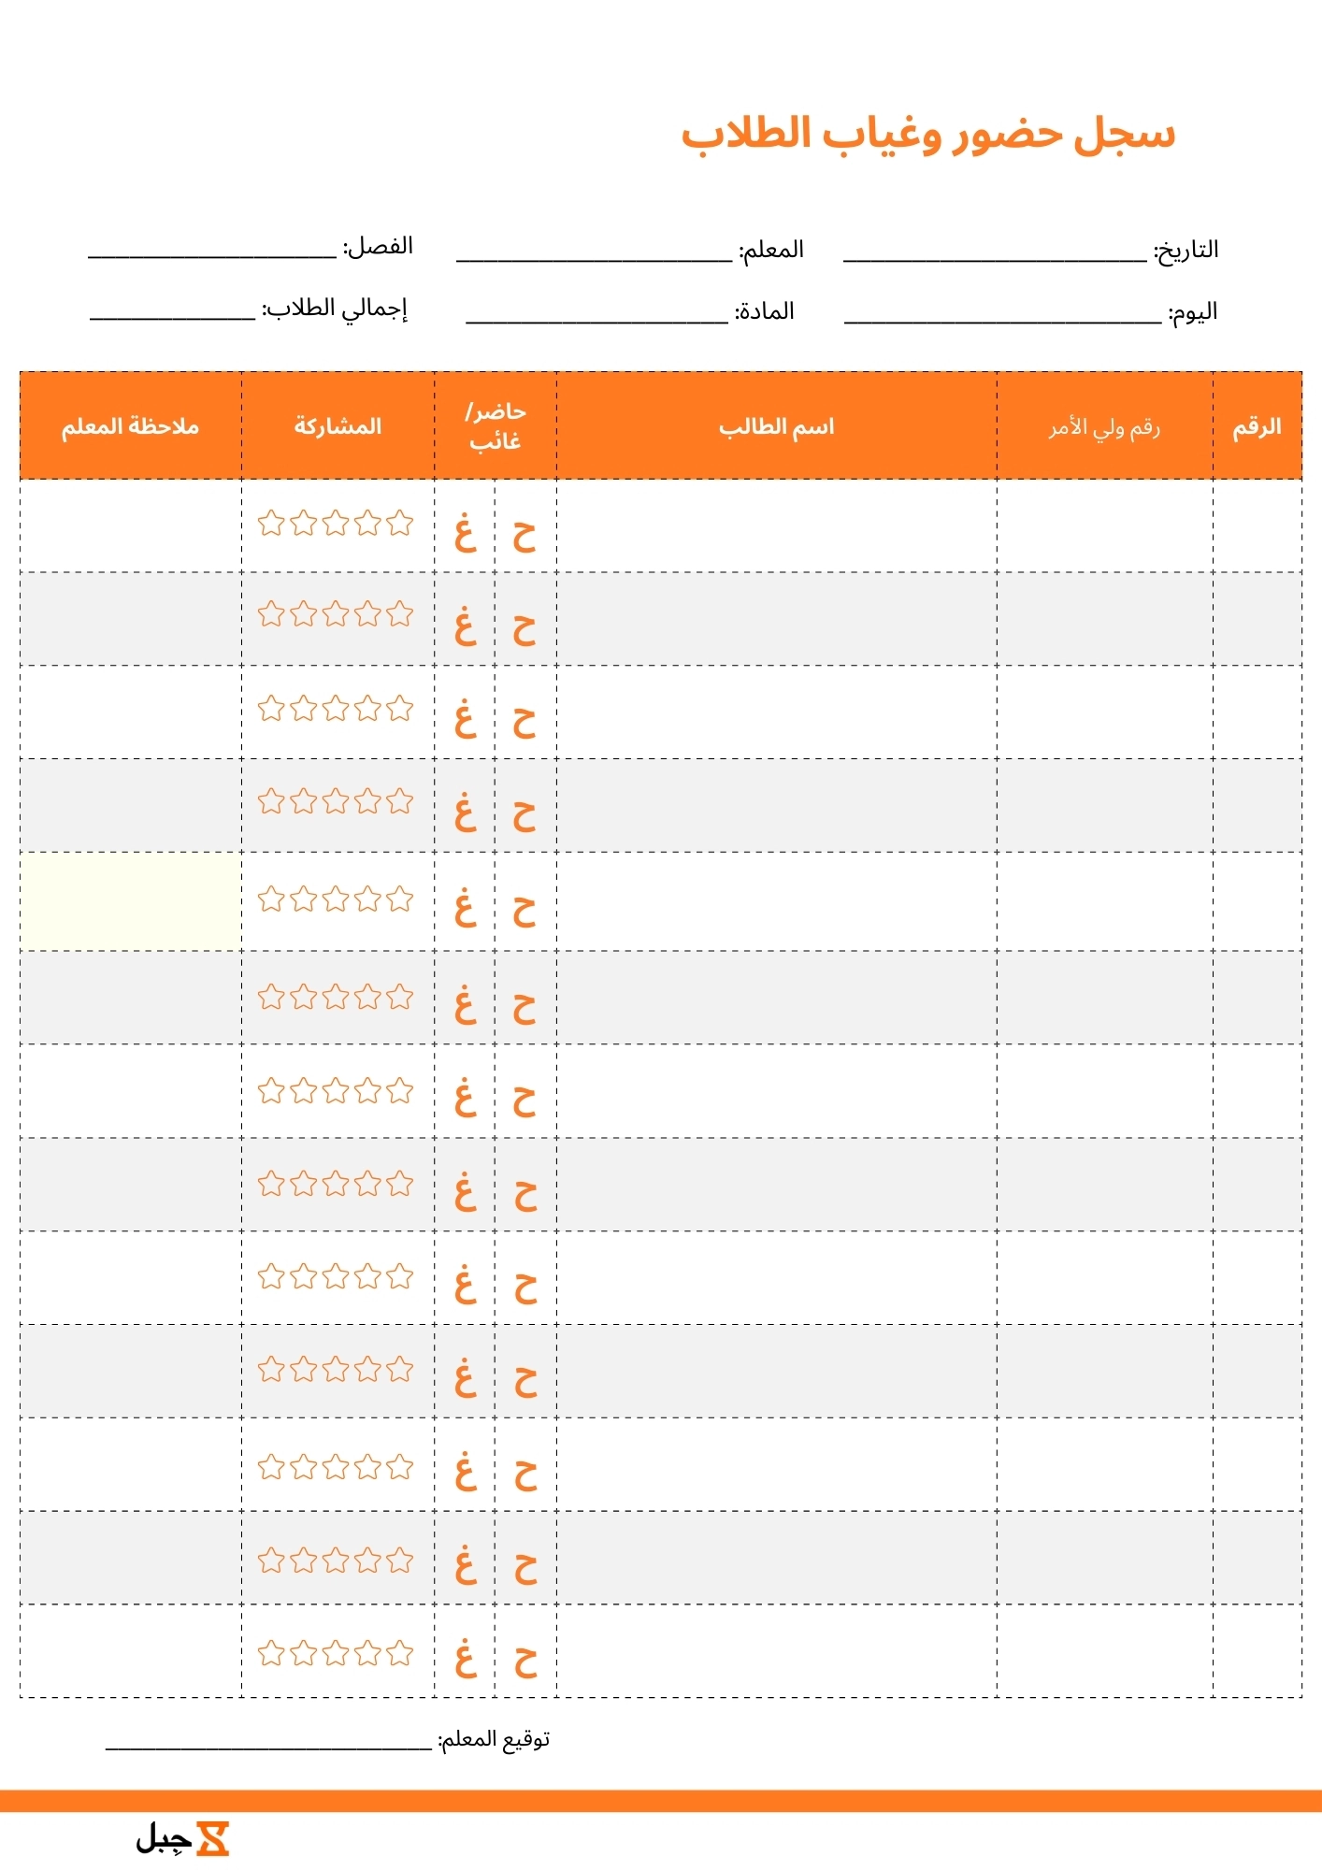The width and height of the screenshot is (1322, 1870).
Task: Select the middle star in the third row
Action: click(336, 709)
